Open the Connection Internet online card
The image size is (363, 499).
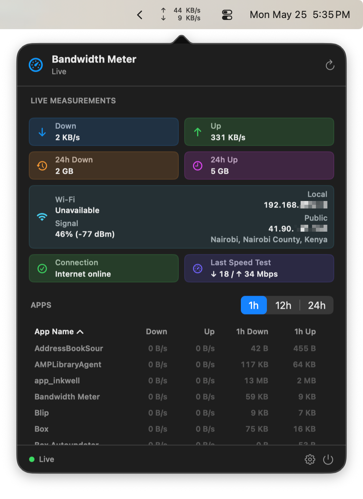click(104, 268)
